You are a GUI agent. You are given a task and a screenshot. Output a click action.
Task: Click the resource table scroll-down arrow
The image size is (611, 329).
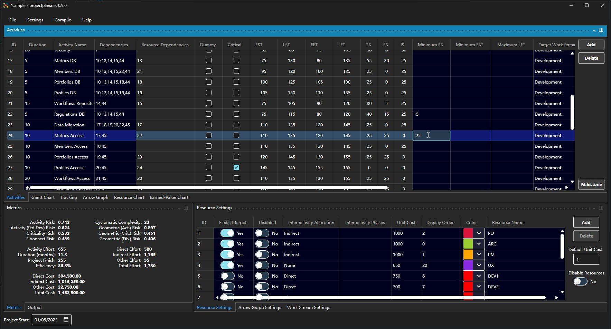point(562,292)
